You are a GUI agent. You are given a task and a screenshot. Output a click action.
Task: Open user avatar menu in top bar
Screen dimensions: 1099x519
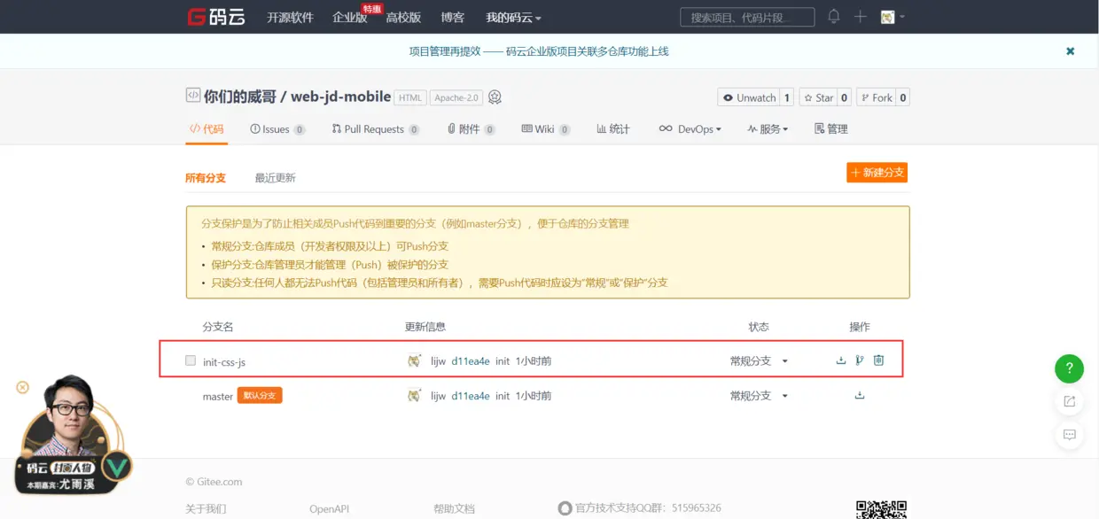pyautogui.click(x=892, y=17)
